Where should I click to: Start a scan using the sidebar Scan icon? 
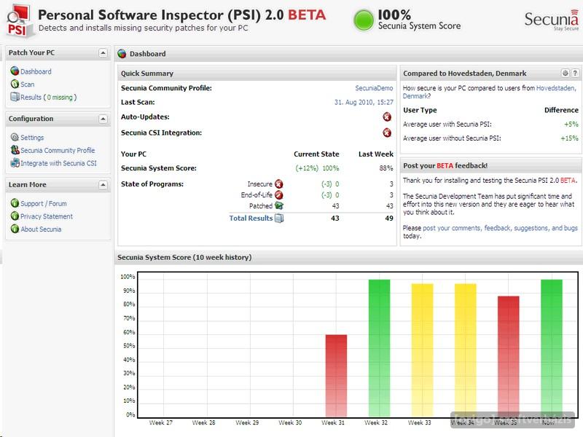coord(15,84)
